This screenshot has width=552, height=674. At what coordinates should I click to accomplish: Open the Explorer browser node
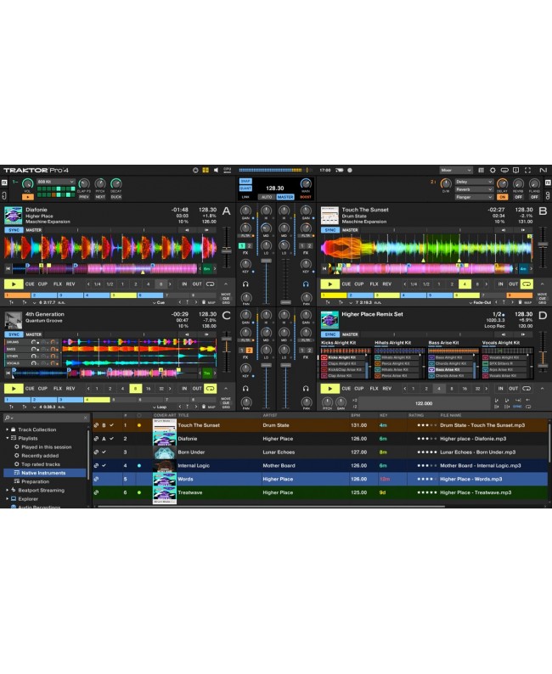tap(28, 499)
